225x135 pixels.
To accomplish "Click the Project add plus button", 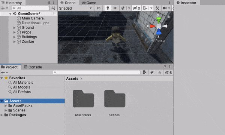I will coord(3,73).
